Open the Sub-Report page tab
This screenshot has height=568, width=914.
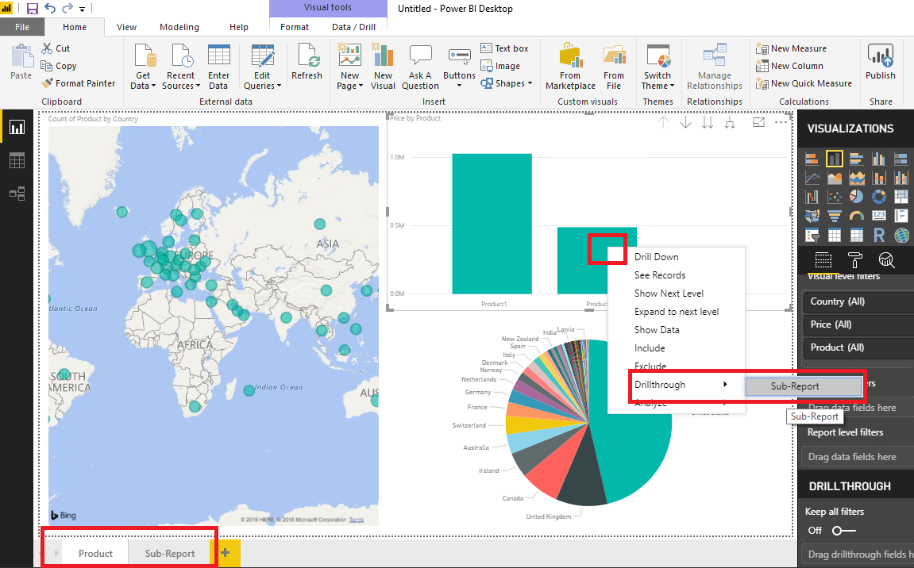point(170,554)
